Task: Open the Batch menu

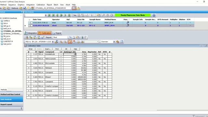Action: click(56, 5)
